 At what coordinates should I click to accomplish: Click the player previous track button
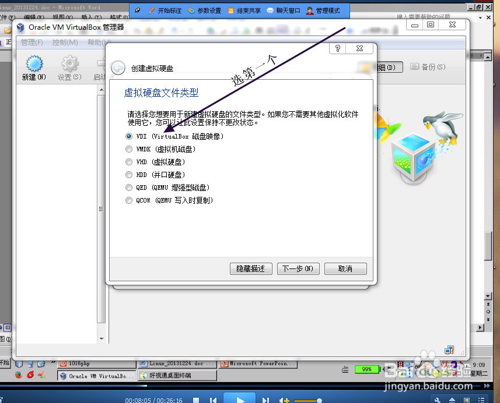(214, 400)
